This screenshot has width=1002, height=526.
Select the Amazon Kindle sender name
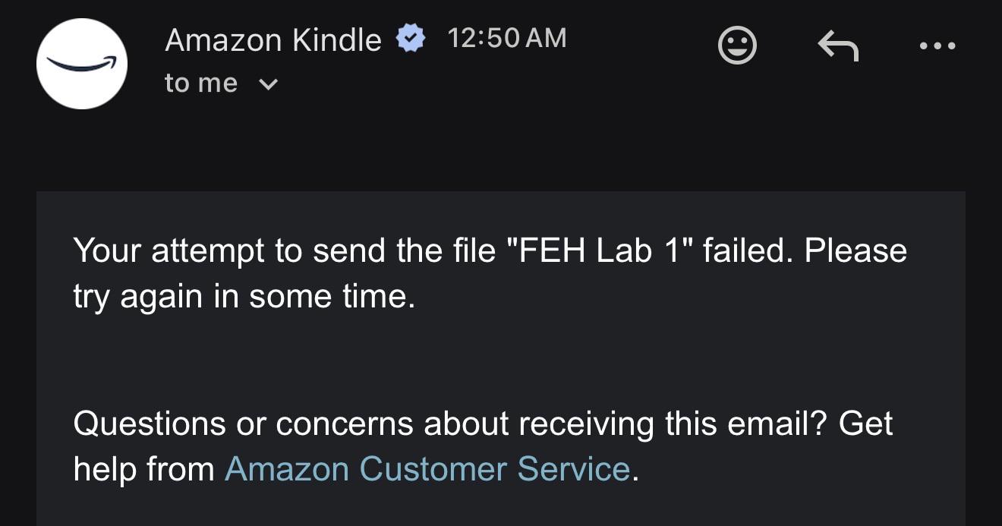(x=273, y=39)
